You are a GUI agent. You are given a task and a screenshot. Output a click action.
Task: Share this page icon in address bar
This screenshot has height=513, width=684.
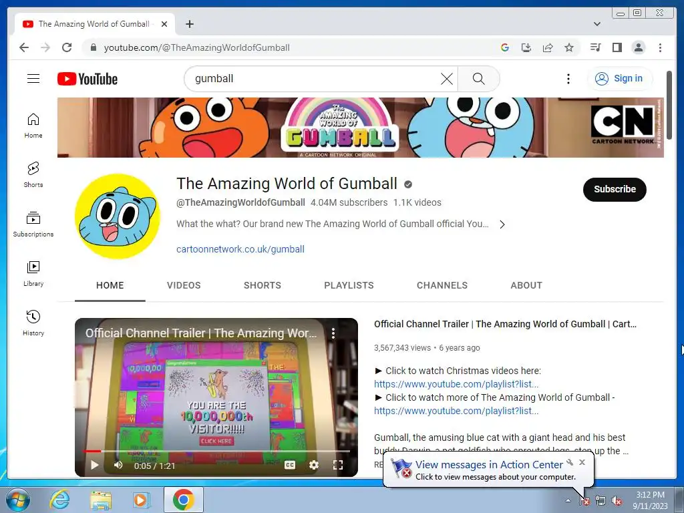pyautogui.click(x=548, y=47)
